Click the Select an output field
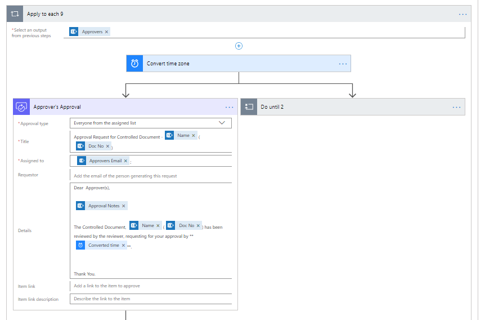 coord(264,32)
